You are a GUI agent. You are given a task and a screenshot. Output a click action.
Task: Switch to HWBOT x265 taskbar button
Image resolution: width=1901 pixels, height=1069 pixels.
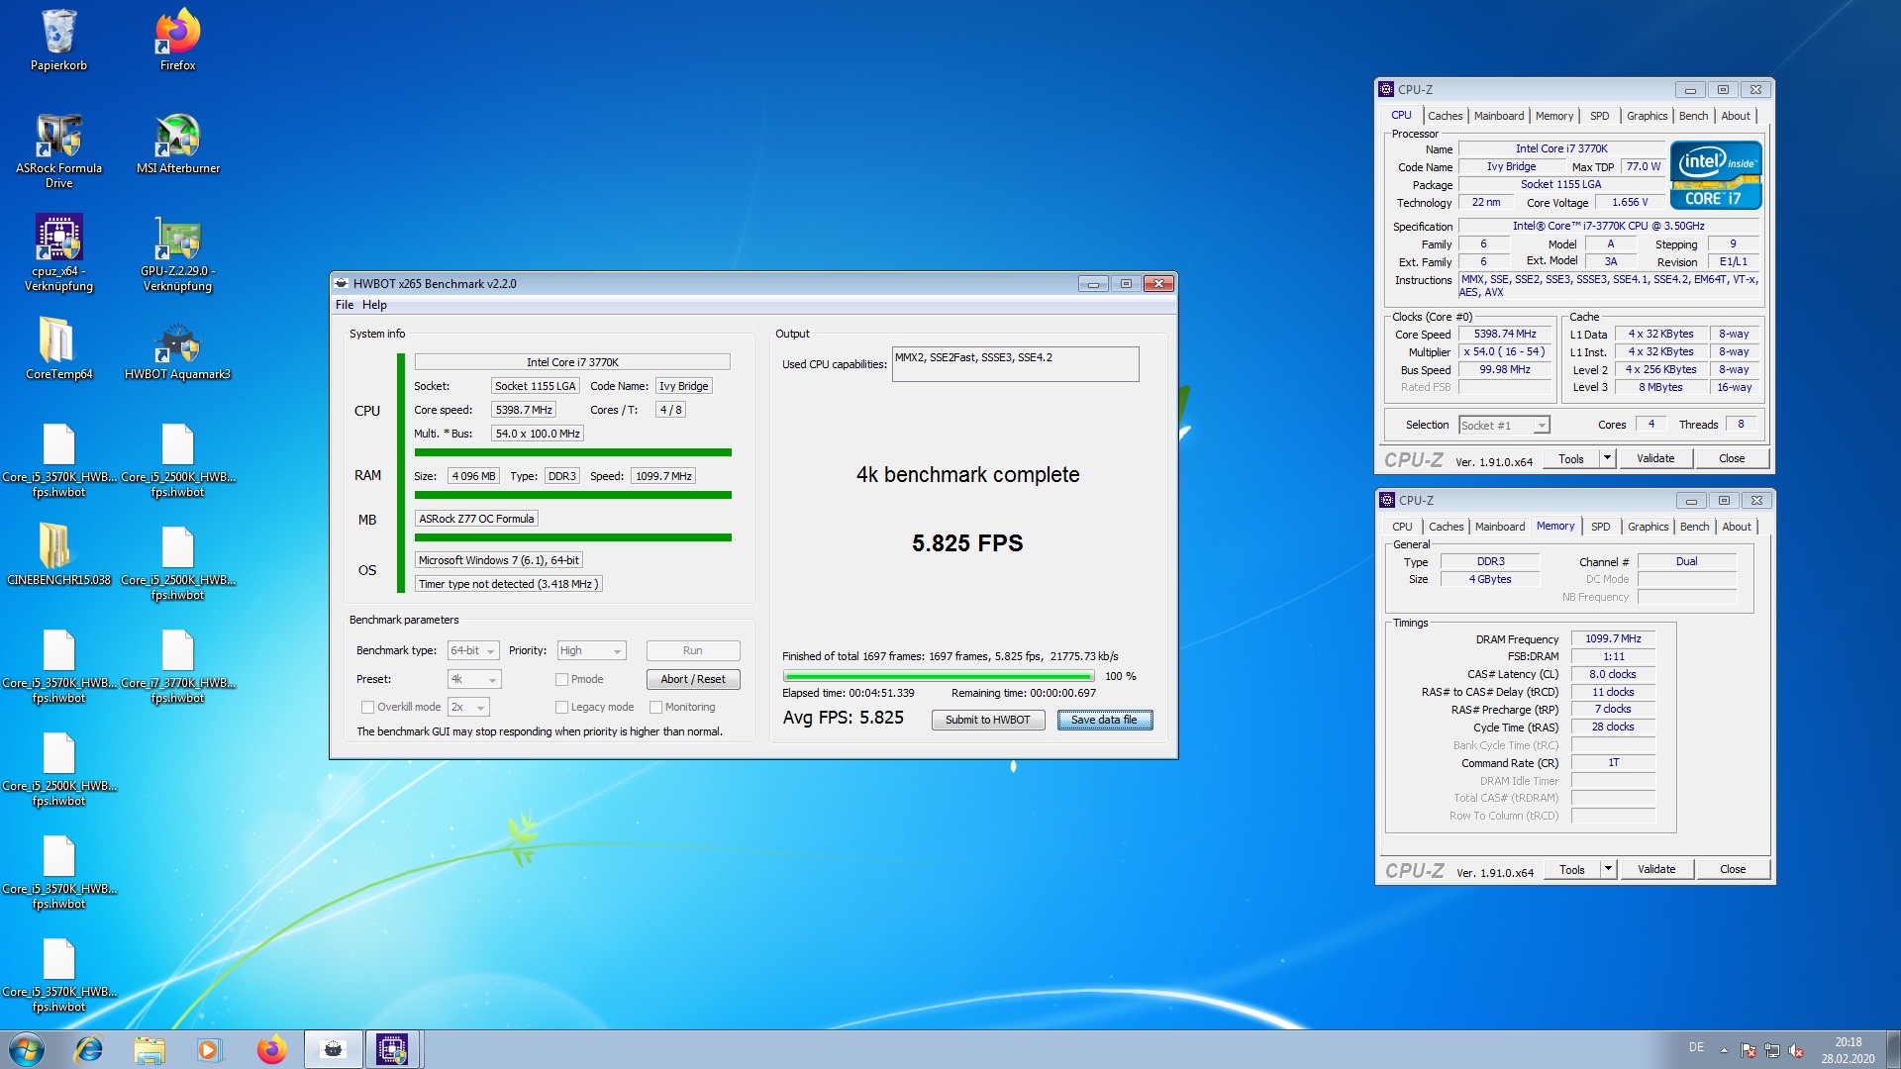coord(333,1049)
